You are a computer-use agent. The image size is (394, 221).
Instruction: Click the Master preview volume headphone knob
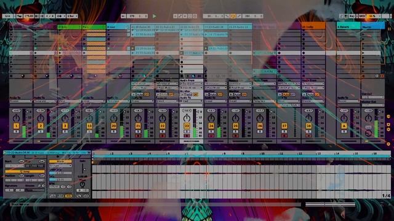pyautogui.click(x=368, y=134)
